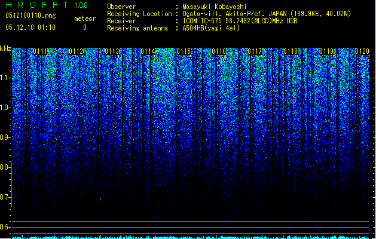Click the meteor count value 0
The width and height of the screenshot is (376, 239).
click(x=85, y=27)
